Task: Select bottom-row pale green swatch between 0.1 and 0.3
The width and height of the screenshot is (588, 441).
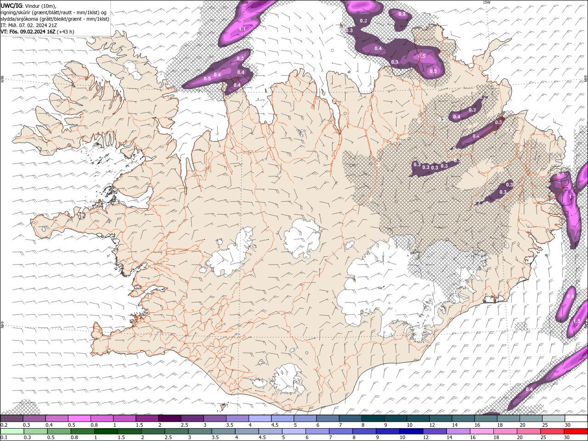Action: (x=12, y=431)
